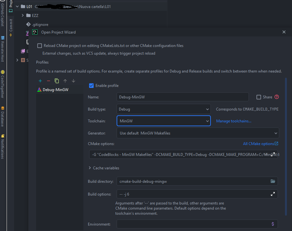Click the L01 project folder icon
Viewport: 292px width, 231px height.
[23, 6]
